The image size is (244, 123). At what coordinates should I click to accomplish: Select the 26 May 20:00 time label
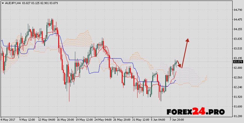click(121, 120)
